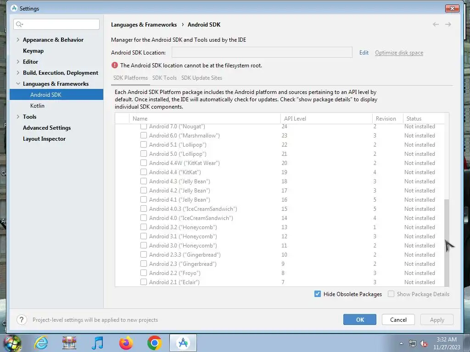Expand the Editor settings section

pyautogui.click(x=18, y=61)
